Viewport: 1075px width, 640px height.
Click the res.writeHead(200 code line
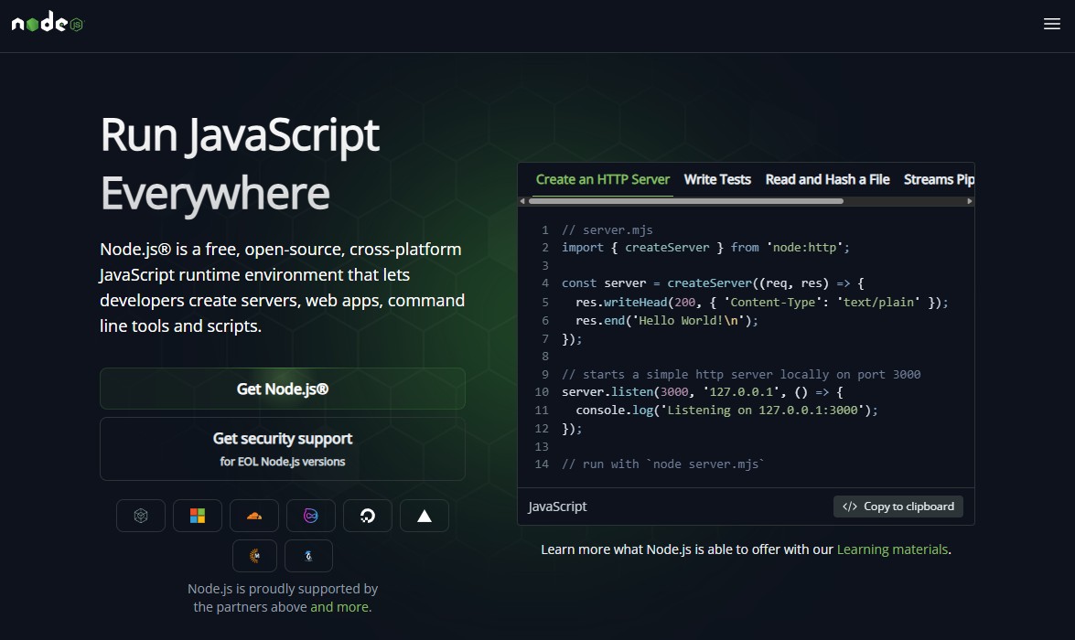coord(762,303)
